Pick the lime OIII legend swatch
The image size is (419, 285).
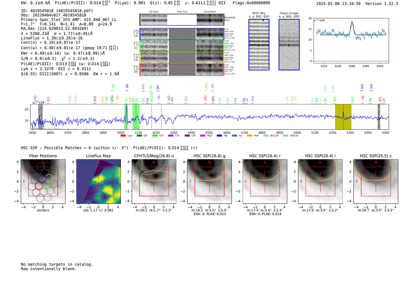coord(155,136)
